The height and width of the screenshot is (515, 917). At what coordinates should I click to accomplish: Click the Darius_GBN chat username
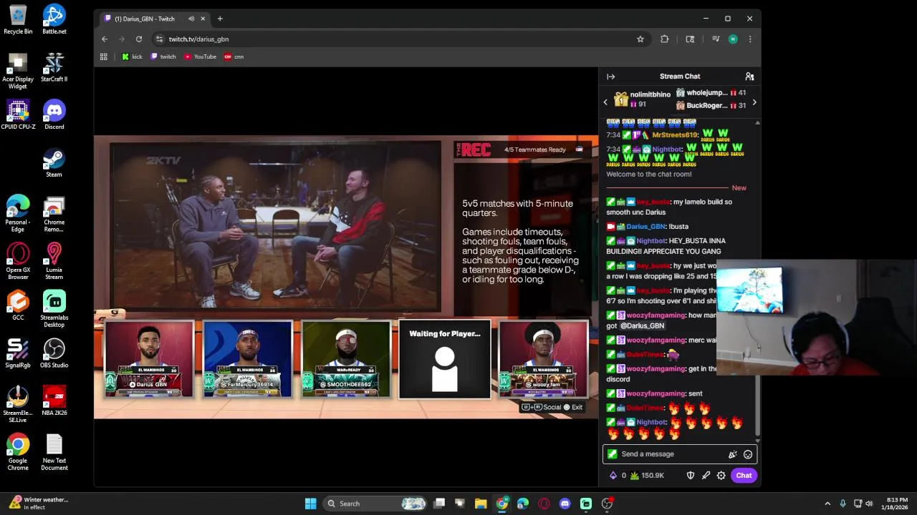tap(645, 227)
